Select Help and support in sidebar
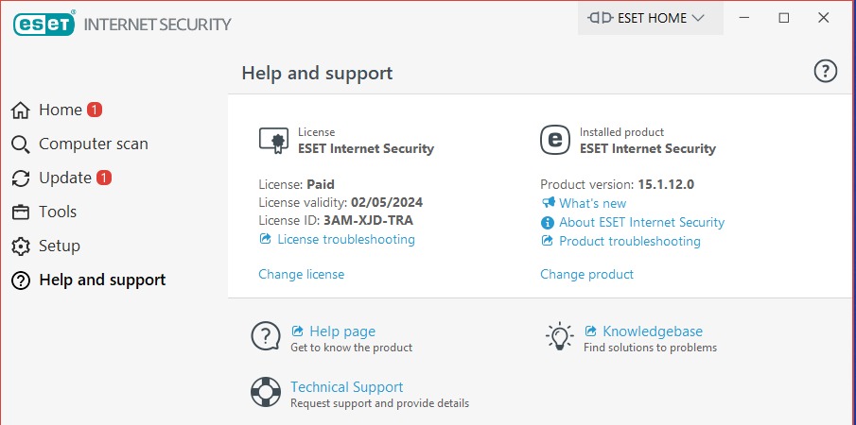This screenshot has height=425, width=856. tap(103, 280)
